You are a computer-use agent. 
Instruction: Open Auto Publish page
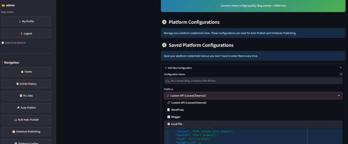(x=26, y=108)
